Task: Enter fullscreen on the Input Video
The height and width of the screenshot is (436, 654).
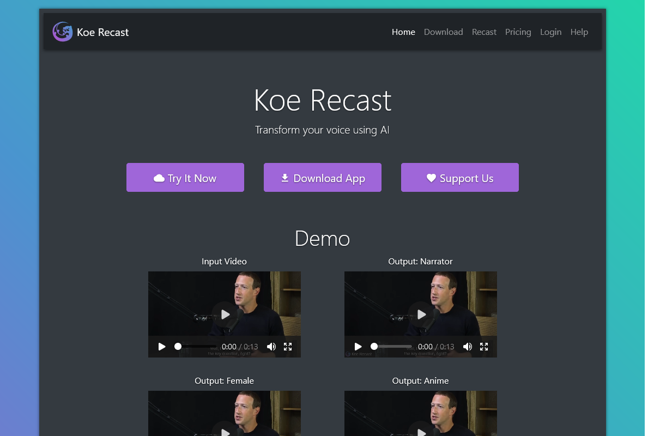Action: click(288, 346)
